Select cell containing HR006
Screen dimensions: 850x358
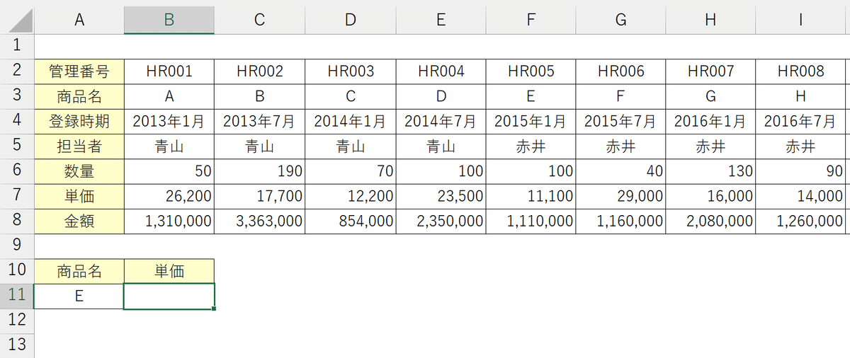tap(620, 71)
